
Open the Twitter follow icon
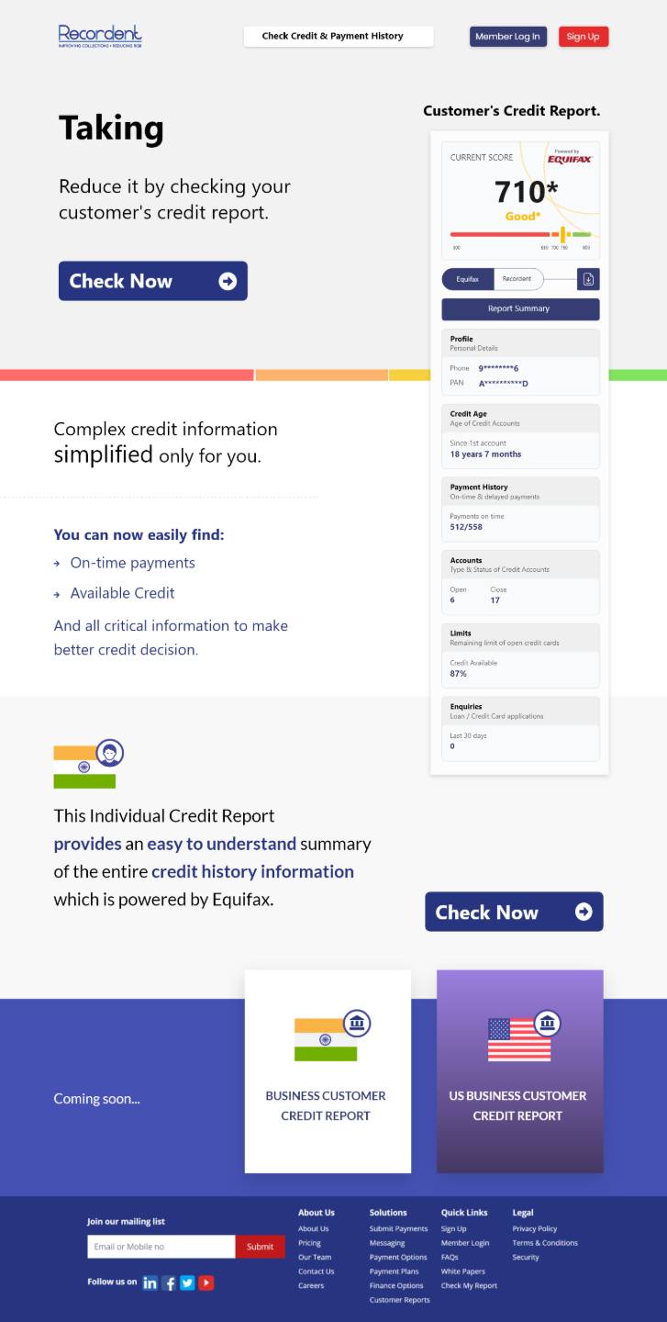(187, 1283)
